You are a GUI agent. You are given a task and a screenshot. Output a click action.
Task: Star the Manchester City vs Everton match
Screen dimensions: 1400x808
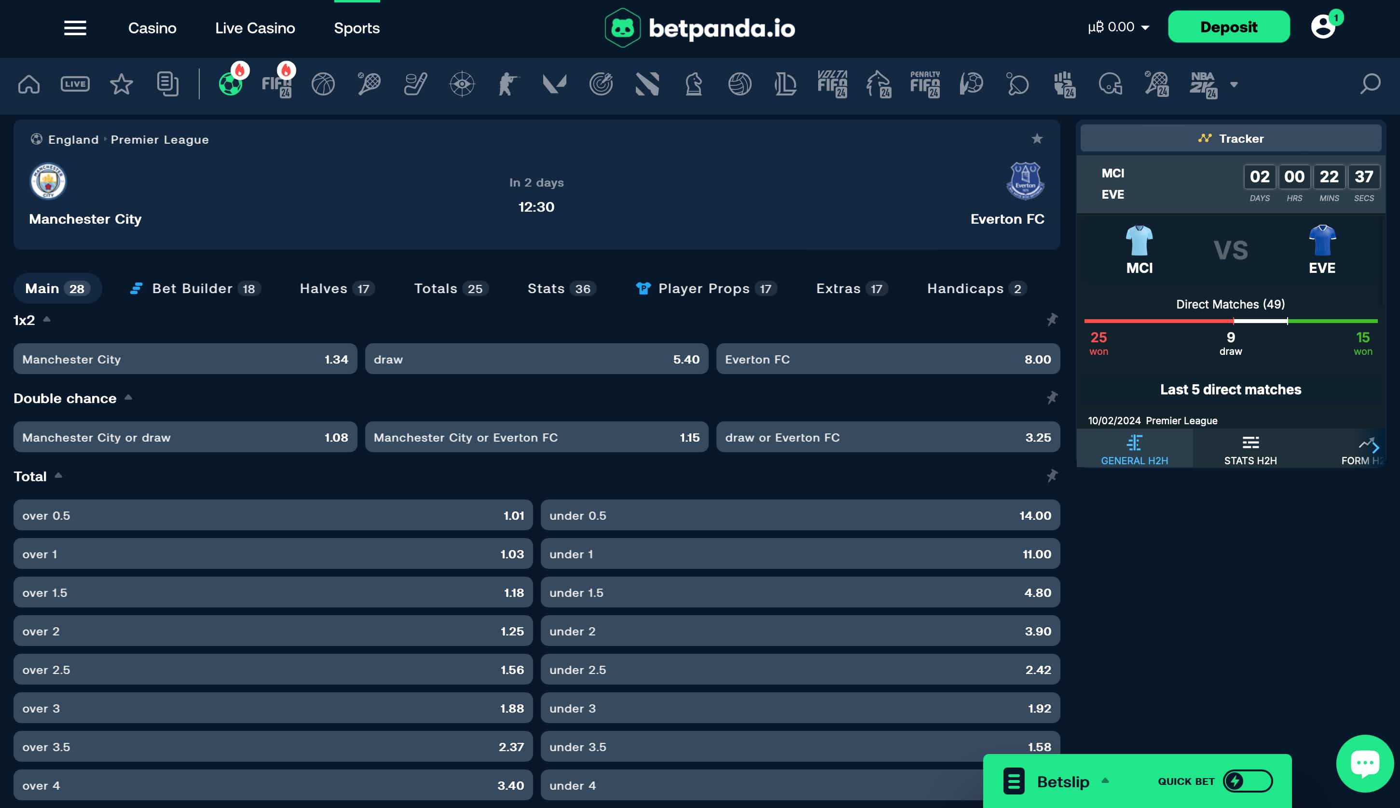pyautogui.click(x=1036, y=138)
